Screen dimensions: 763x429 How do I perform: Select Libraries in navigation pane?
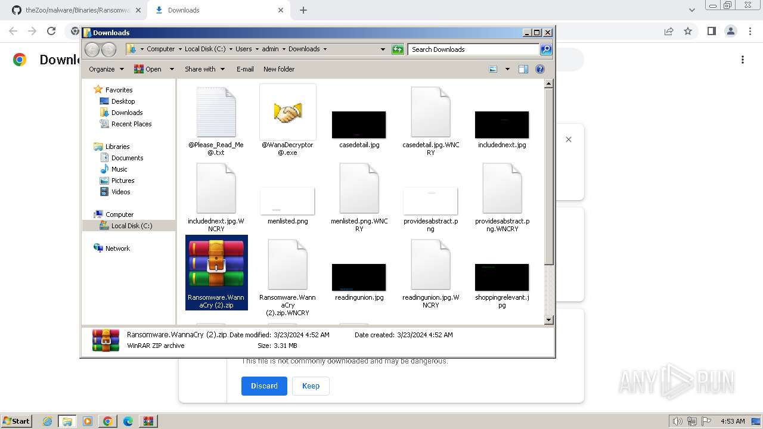[x=117, y=147]
